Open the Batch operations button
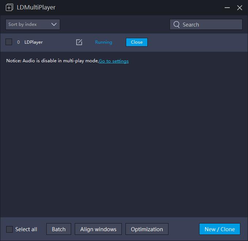This screenshot has width=248, height=241. pyautogui.click(x=59, y=229)
